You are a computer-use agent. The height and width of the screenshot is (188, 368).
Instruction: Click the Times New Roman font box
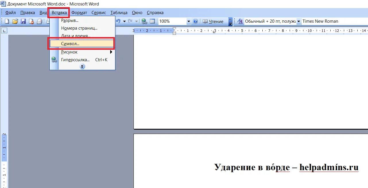(x=335, y=21)
